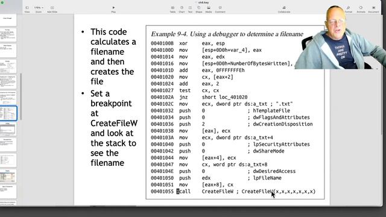Open the Zoom percentage dropdown
The width and height of the screenshot is (386, 217).
(39, 10)
